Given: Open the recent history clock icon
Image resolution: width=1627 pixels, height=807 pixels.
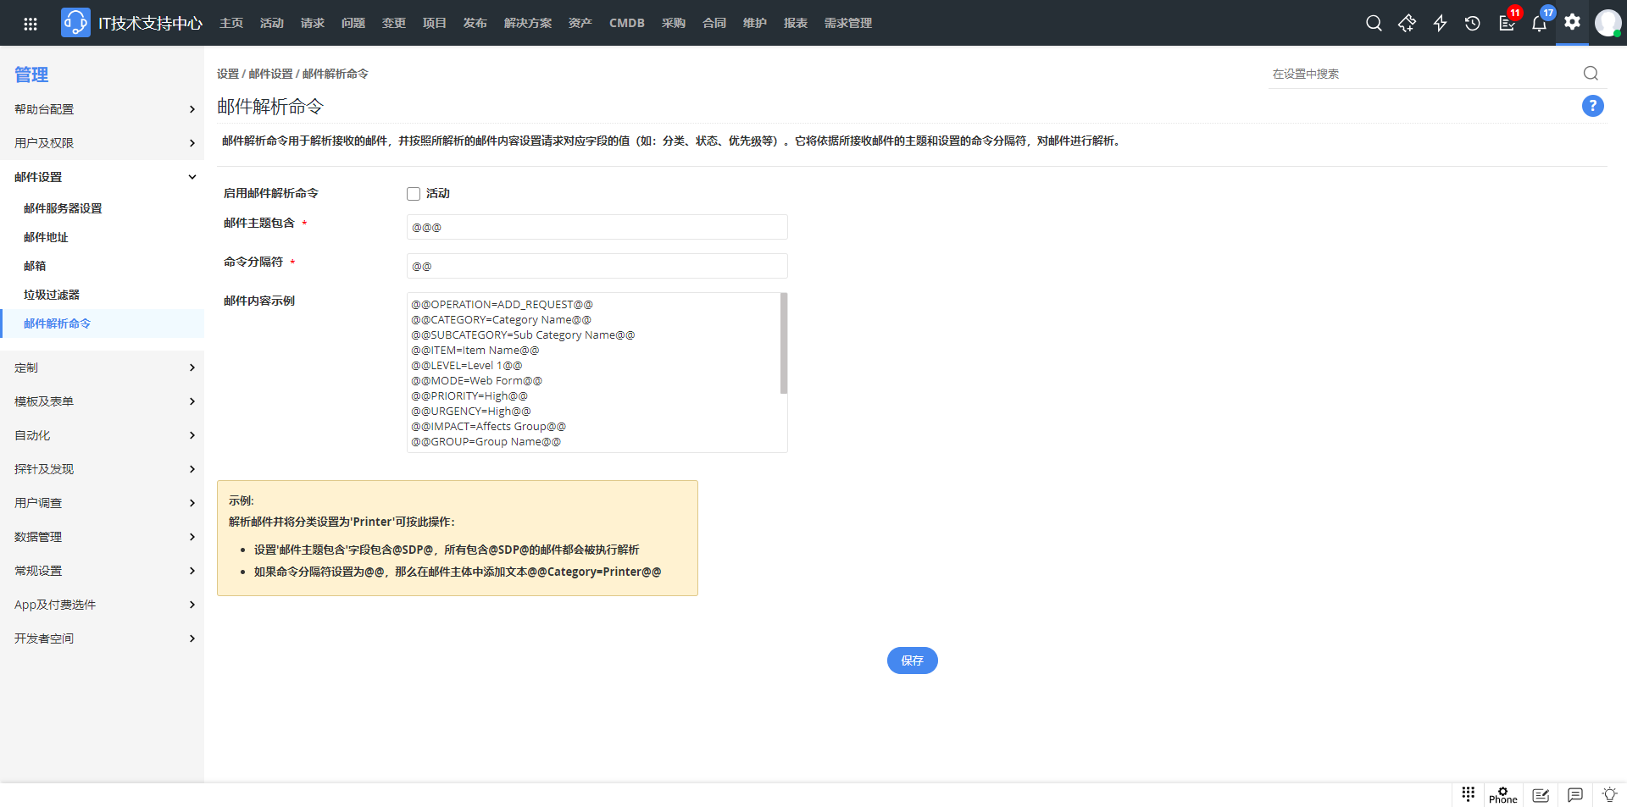Looking at the screenshot, I should 1473,24.
